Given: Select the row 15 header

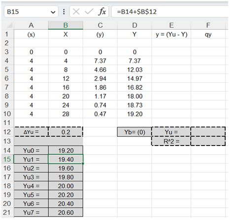Looking at the screenshot, I should (7, 159).
